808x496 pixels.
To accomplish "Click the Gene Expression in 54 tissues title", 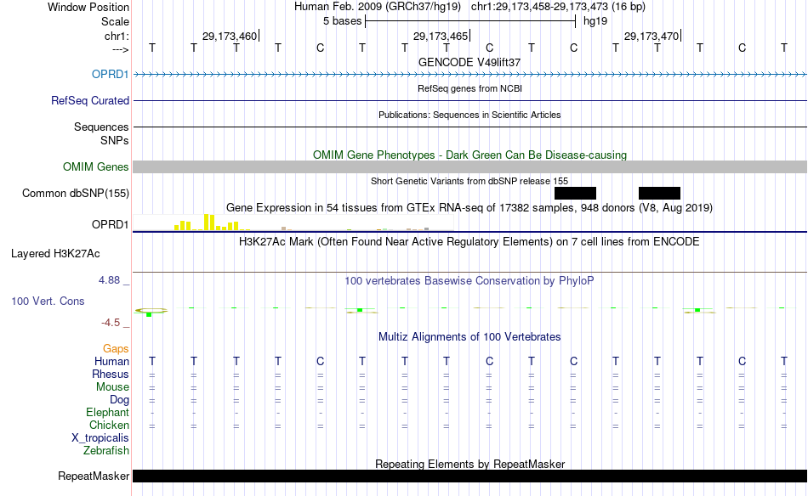I will coord(469,208).
